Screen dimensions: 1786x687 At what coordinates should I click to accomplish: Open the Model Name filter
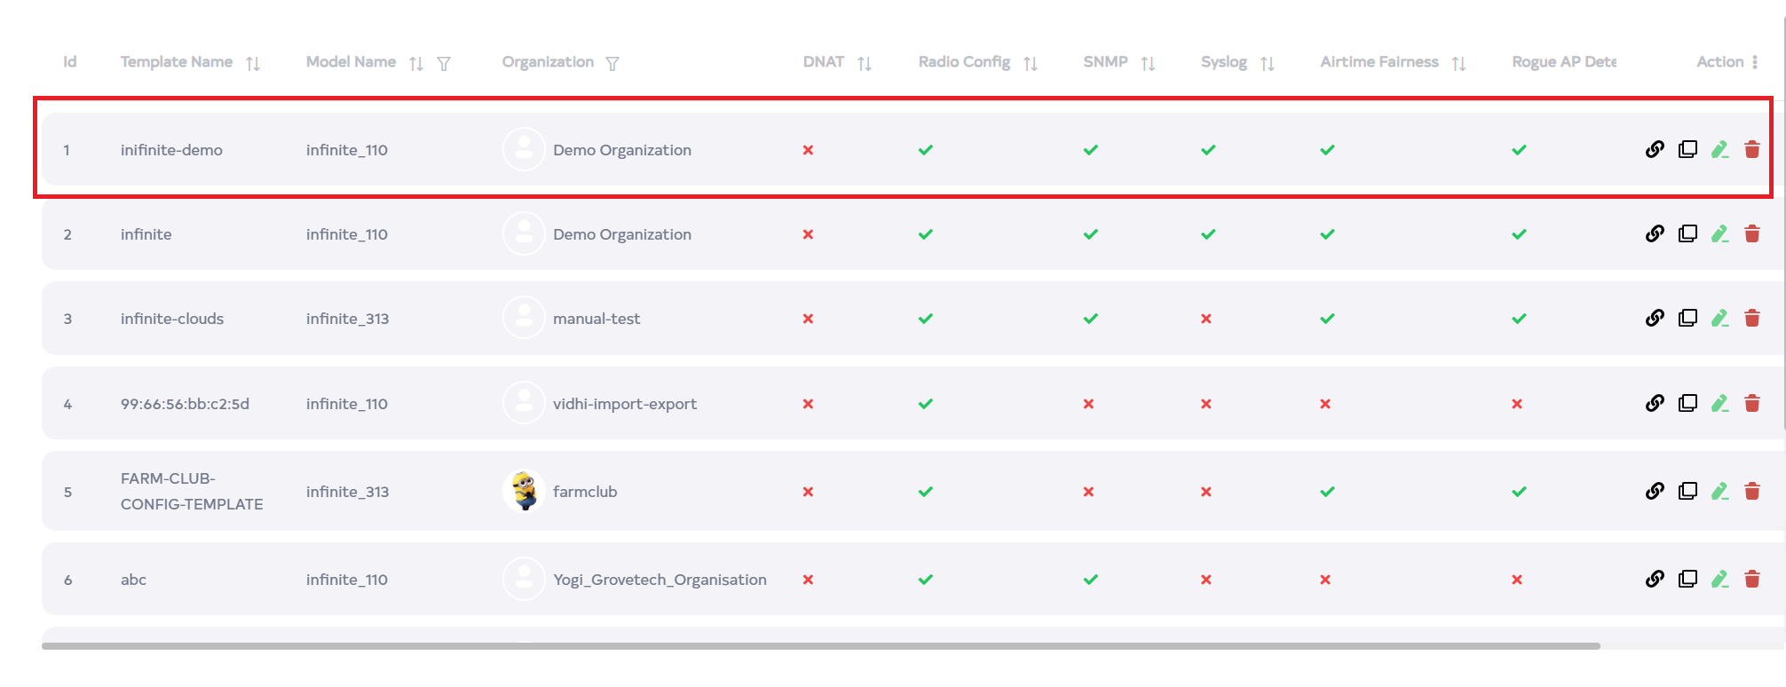pyautogui.click(x=444, y=63)
